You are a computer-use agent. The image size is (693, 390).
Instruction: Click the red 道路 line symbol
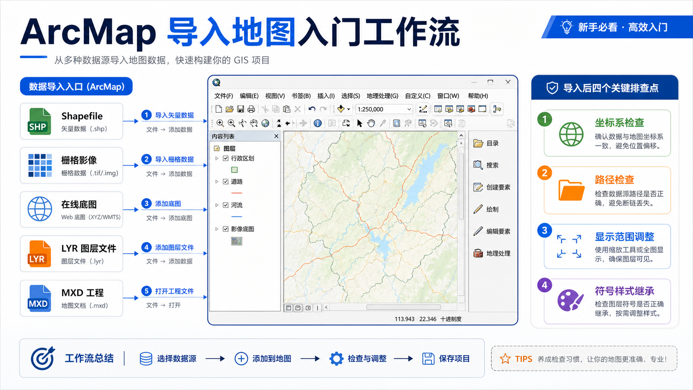coord(237,193)
